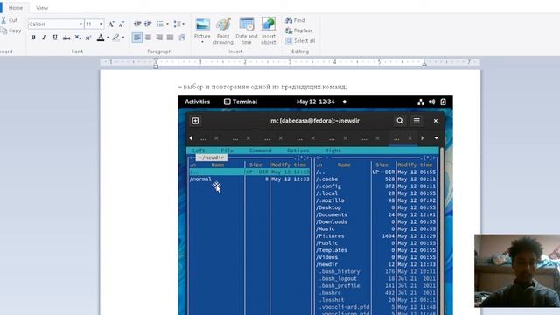Apply bold formatting
Viewport: 560px width, 315px height.
(x=33, y=37)
